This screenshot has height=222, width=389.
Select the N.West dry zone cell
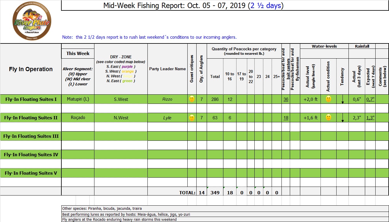(x=121, y=118)
